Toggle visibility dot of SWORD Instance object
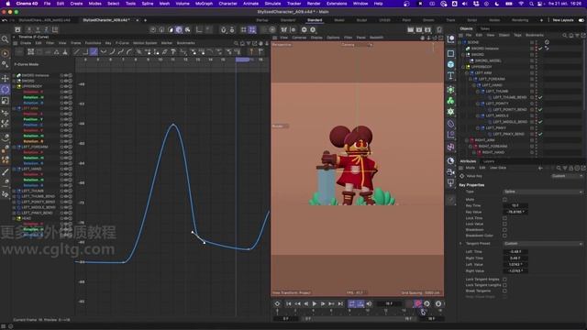This screenshot has width=587, height=330. tap(536, 49)
